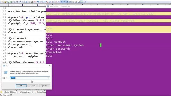Click the column ruler above the editor
This screenshot has width=171, height=96.
coord(27,5)
